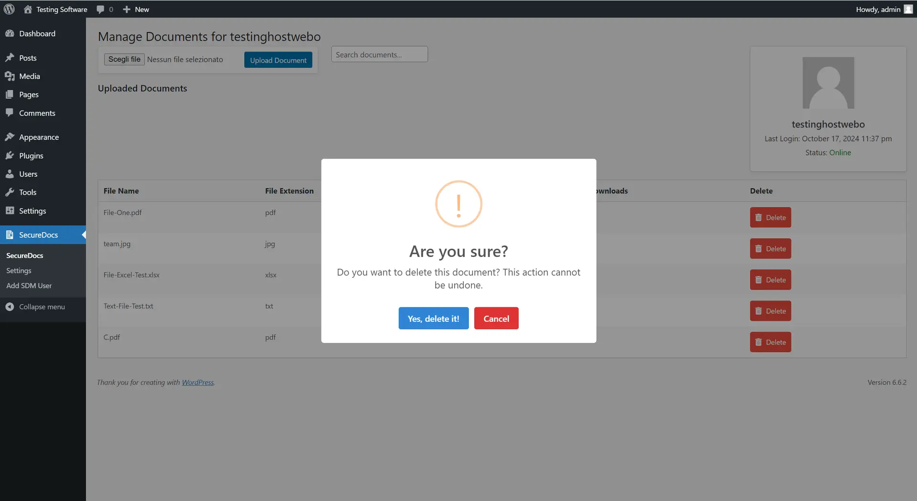Go to Add SDM User submenu
The width and height of the screenshot is (917, 501).
(x=29, y=286)
